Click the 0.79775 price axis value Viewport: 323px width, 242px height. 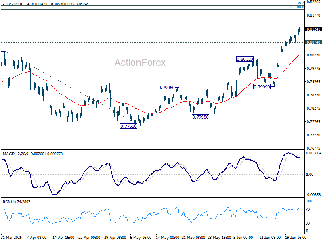pos(313,69)
